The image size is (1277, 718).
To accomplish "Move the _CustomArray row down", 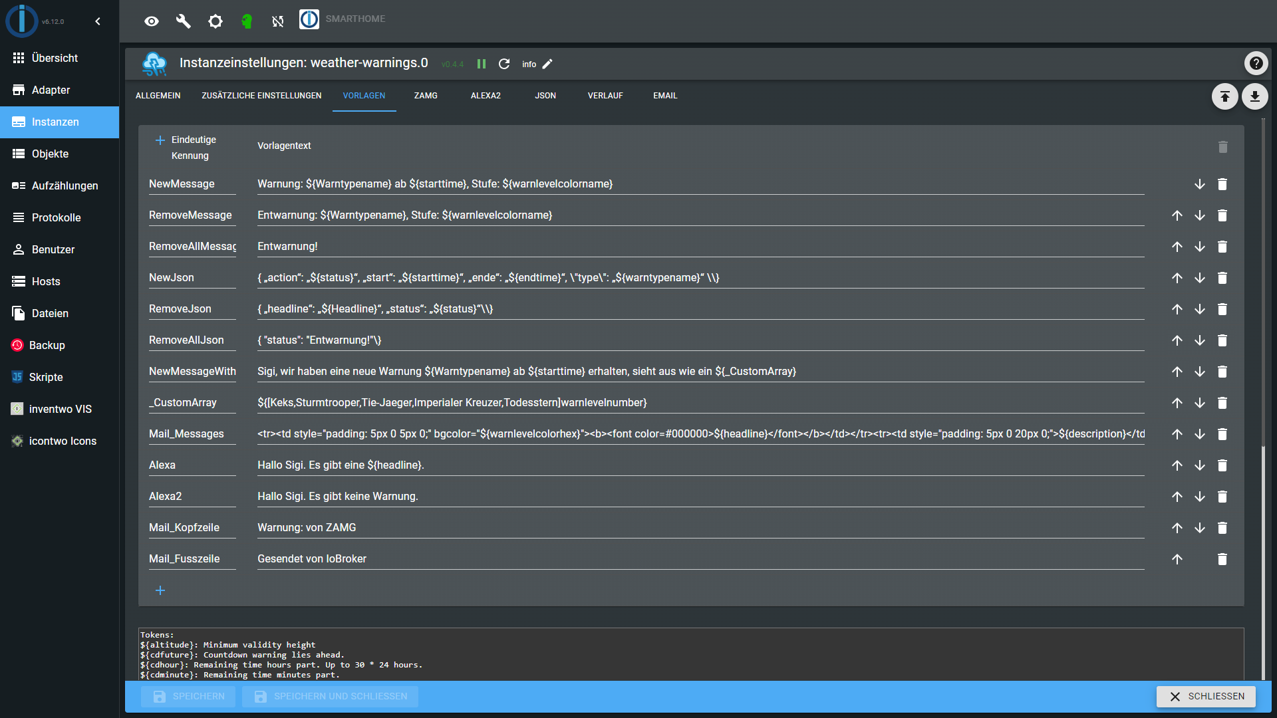I will tap(1200, 403).
